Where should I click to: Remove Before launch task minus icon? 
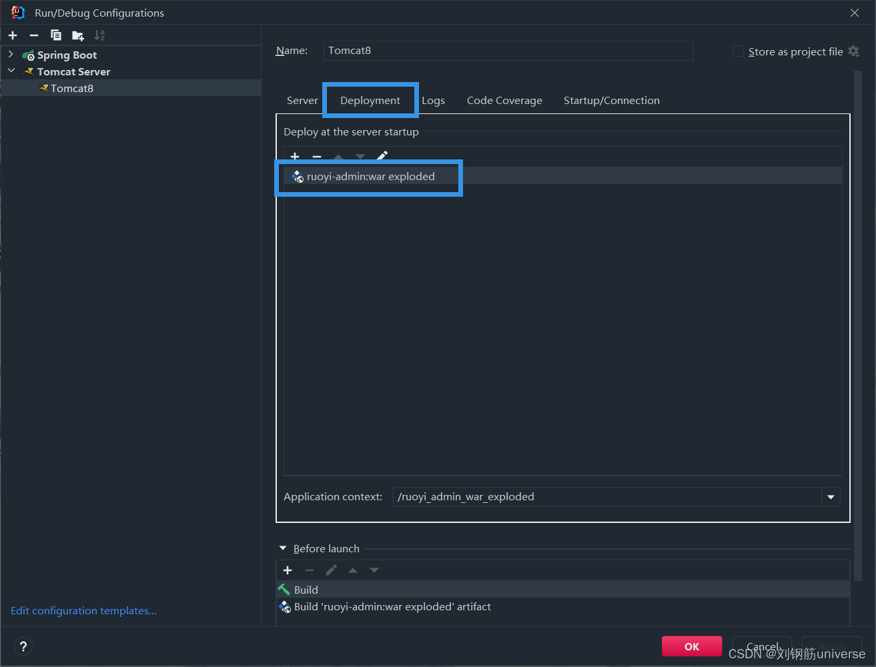pos(310,570)
